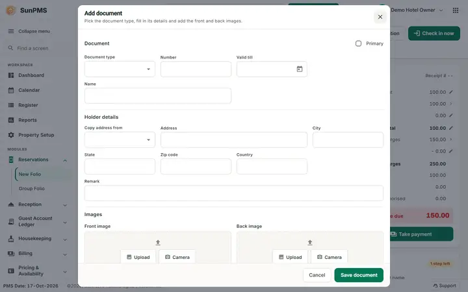Open the Support link

pyautogui.click(x=445, y=286)
